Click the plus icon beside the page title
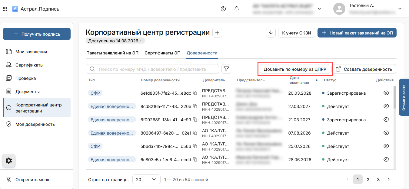 point(217,33)
